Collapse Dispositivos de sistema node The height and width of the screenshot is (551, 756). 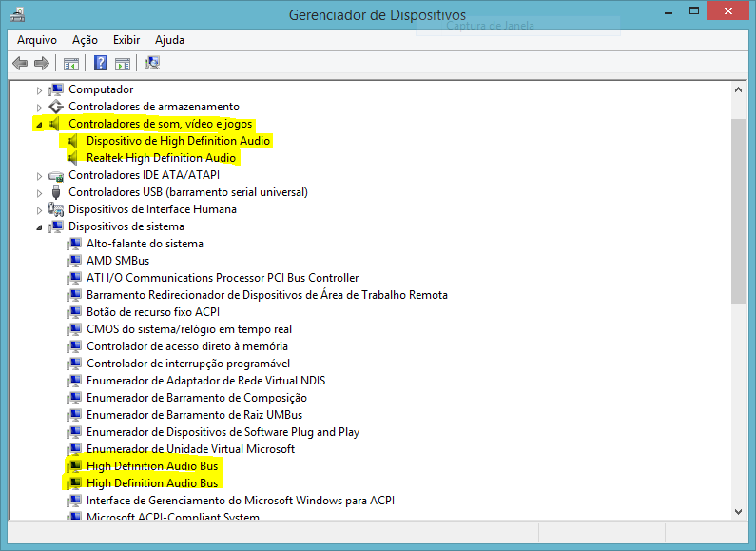[x=40, y=227]
